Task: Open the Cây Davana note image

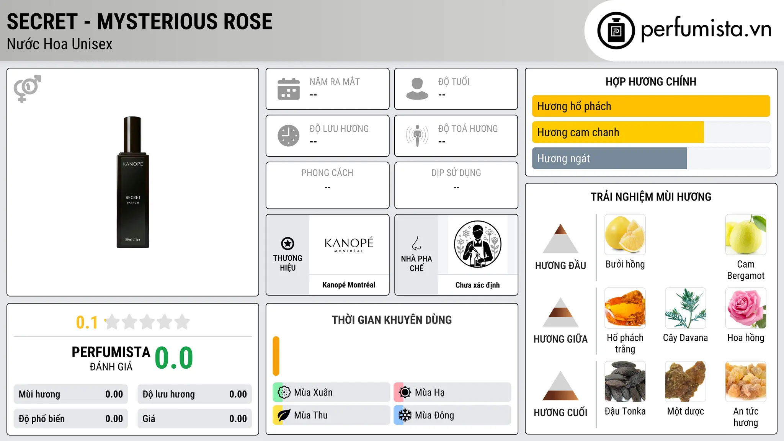Action: [685, 308]
